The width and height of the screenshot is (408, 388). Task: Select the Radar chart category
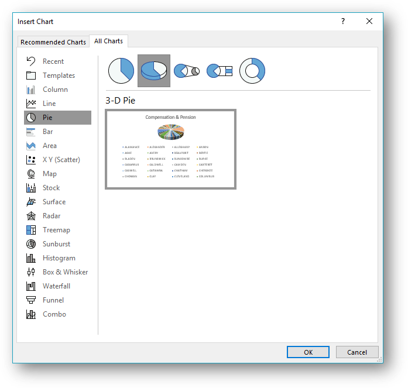tap(52, 216)
